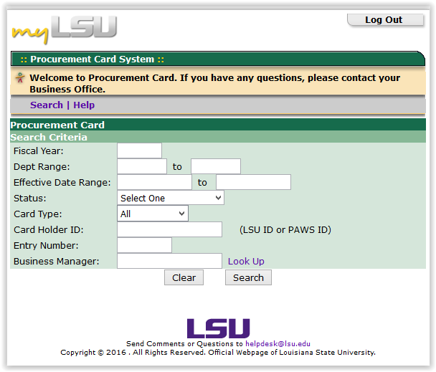This screenshot has height=372, width=436.
Task: Open the Status 'Select One' dropdown
Action: point(171,198)
